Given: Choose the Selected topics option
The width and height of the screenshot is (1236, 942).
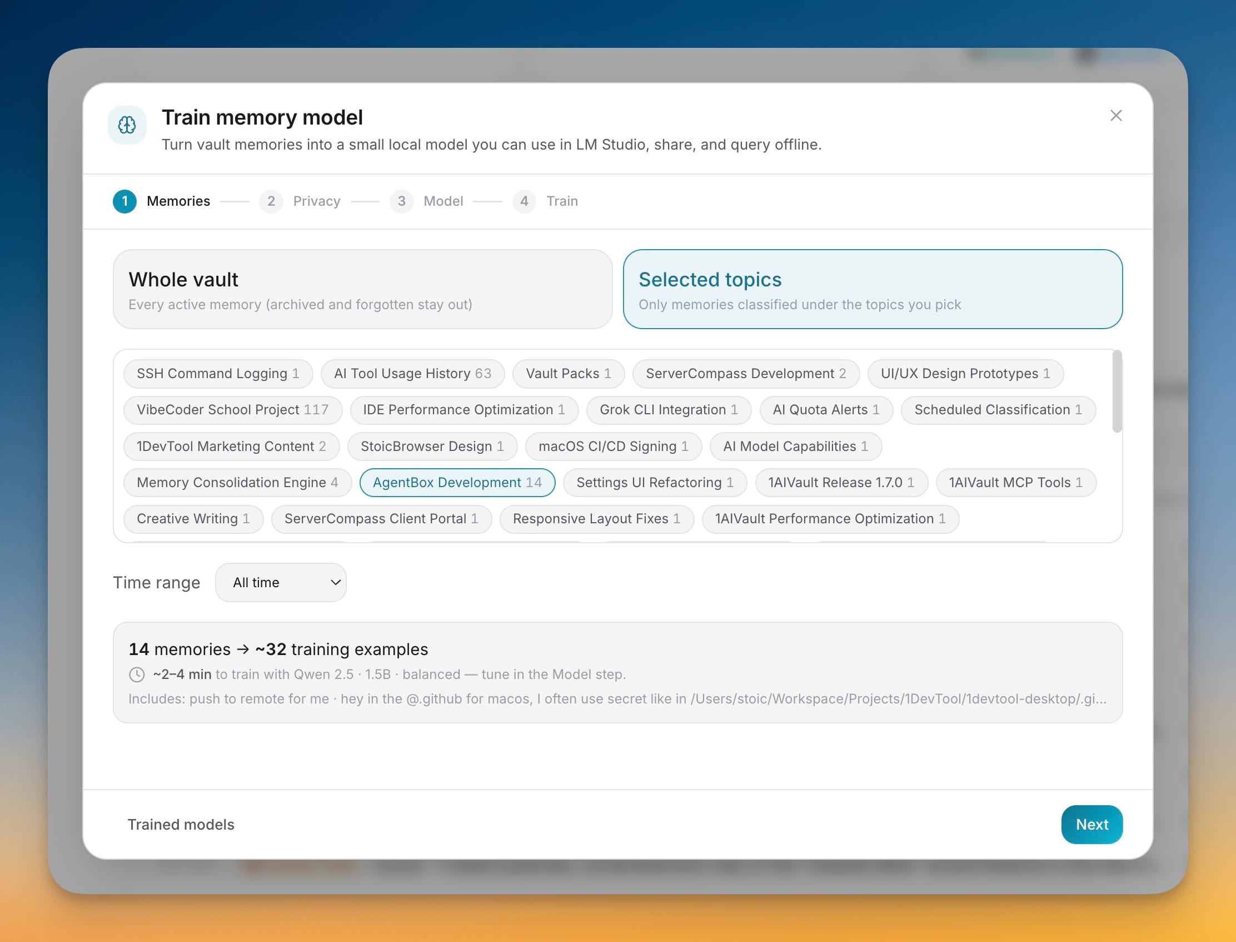Looking at the screenshot, I should pos(873,289).
